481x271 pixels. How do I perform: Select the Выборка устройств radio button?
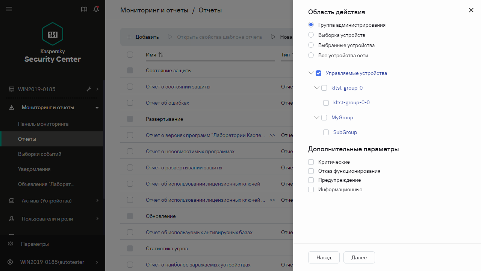point(311,35)
